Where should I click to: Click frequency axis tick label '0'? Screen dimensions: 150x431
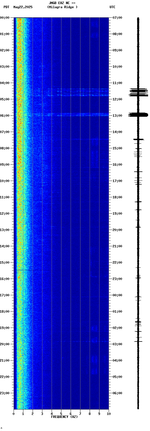14,414
